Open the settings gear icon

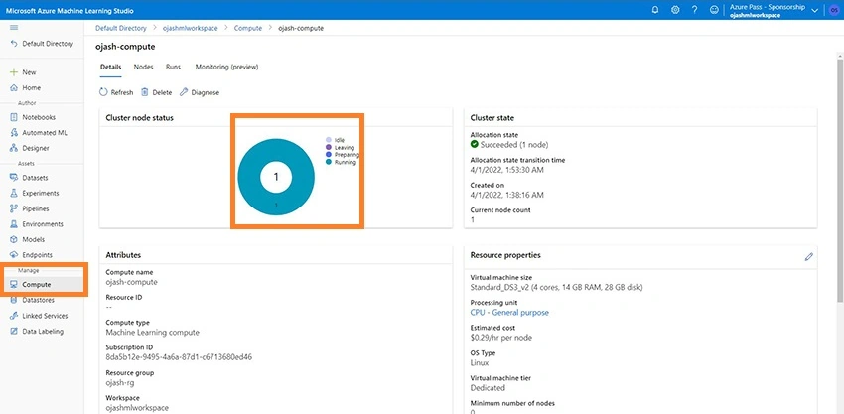675,10
